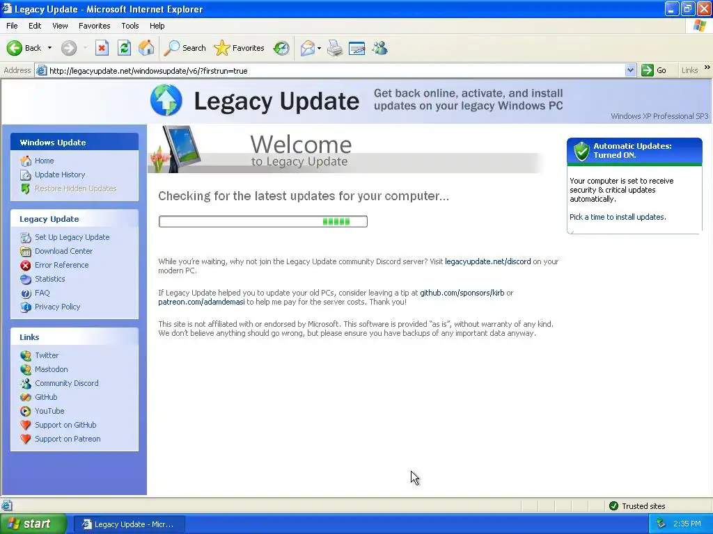Click the YouTube media icon
This screenshot has height=534, width=713.
(26, 412)
